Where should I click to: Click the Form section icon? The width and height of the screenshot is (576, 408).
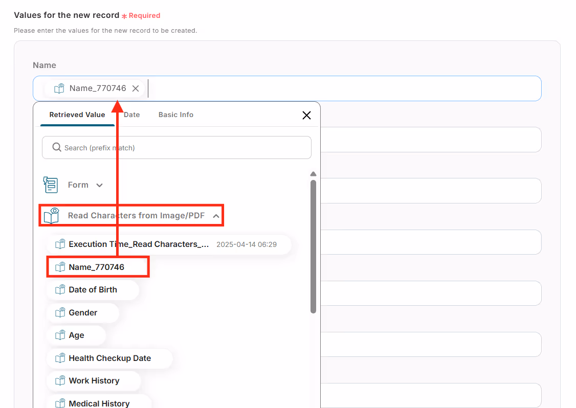51,185
